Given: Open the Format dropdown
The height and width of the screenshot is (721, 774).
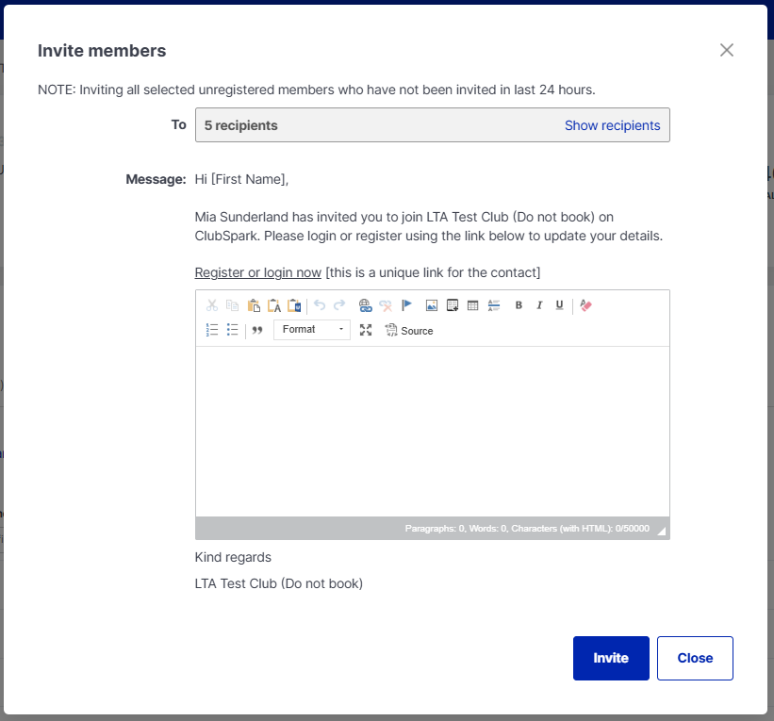Looking at the screenshot, I should 312,330.
